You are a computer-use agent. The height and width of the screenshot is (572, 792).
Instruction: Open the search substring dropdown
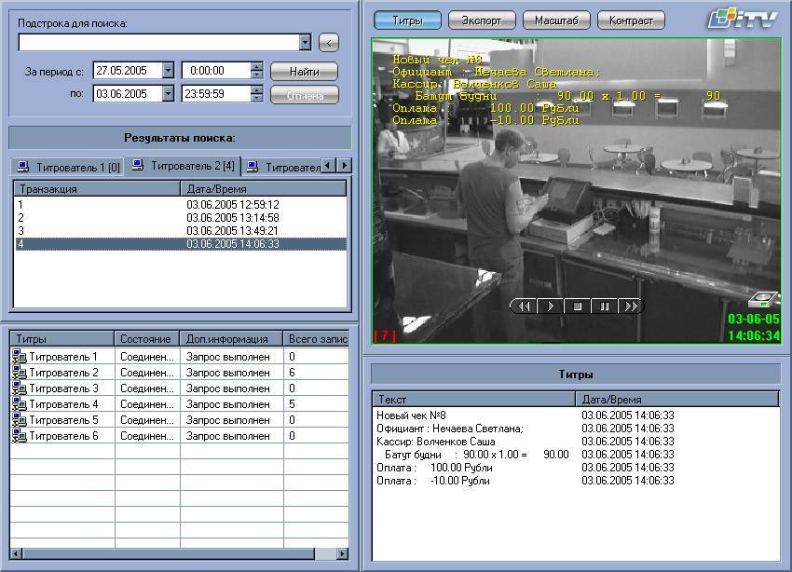click(305, 42)
